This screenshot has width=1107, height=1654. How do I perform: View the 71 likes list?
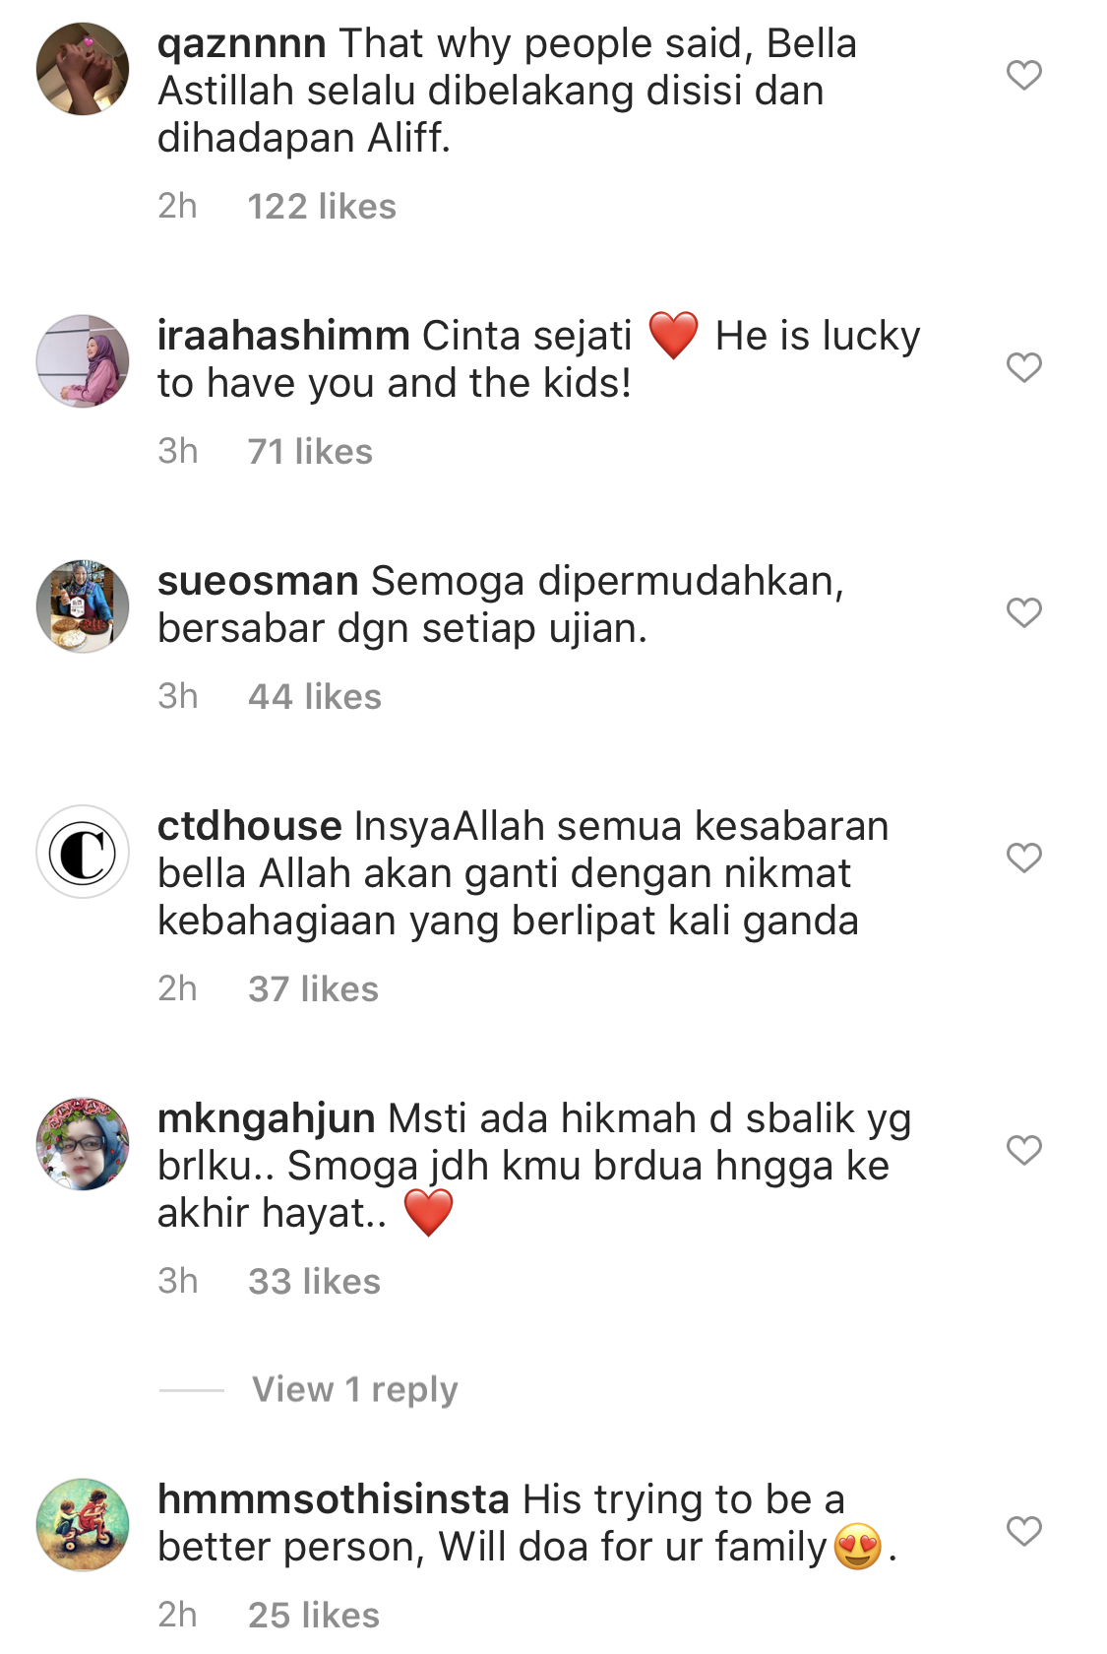(310, 452)
